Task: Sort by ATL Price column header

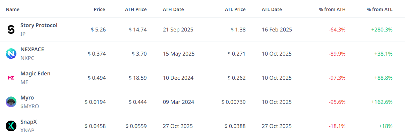Action: 235,9
